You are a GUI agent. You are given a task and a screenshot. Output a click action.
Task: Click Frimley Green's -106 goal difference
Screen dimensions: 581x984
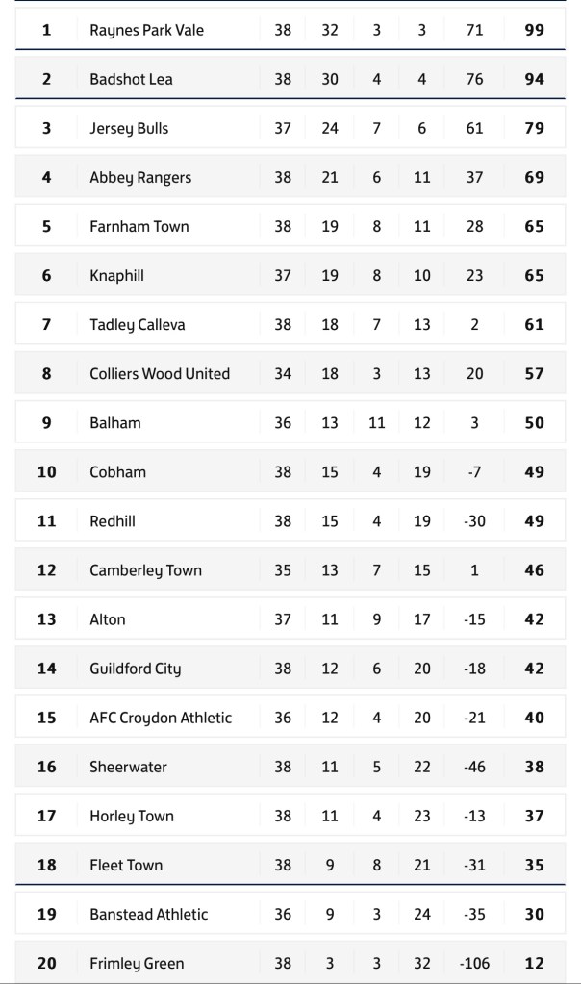click(x=474, y=962)
